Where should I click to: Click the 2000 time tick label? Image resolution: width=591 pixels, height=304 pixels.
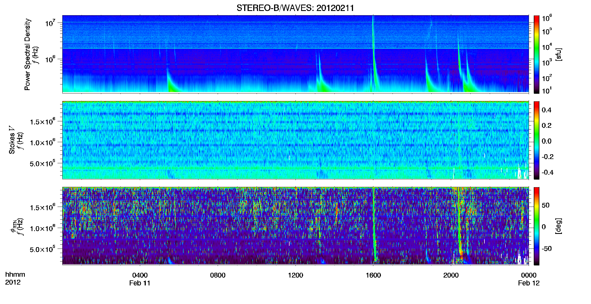coord(451,275)
